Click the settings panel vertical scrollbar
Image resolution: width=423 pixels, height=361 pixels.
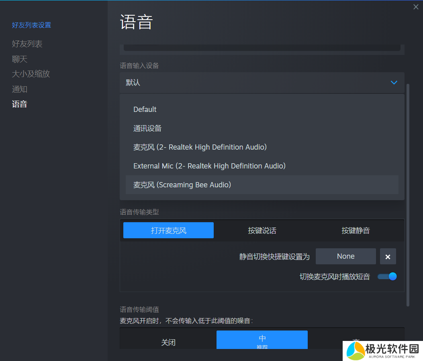pyautogui.click(x=408, y=195)
